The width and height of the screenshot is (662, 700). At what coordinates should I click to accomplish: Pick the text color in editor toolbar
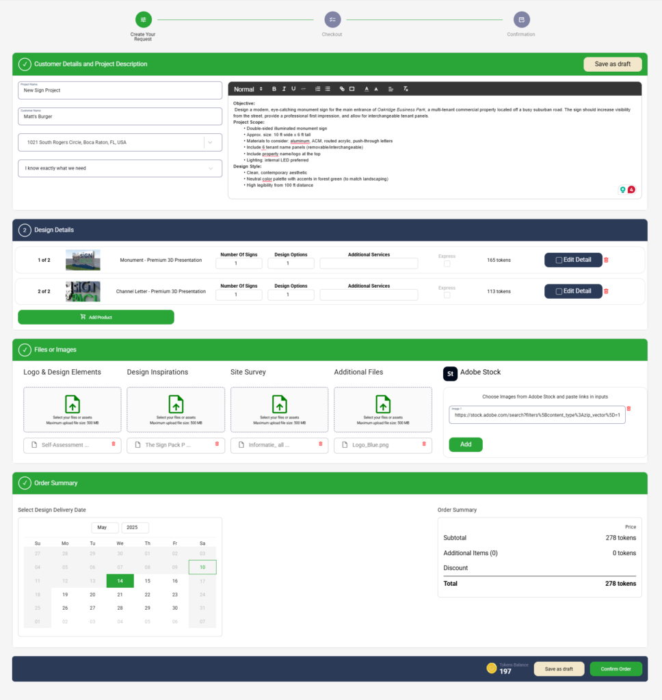coord(367,89)
